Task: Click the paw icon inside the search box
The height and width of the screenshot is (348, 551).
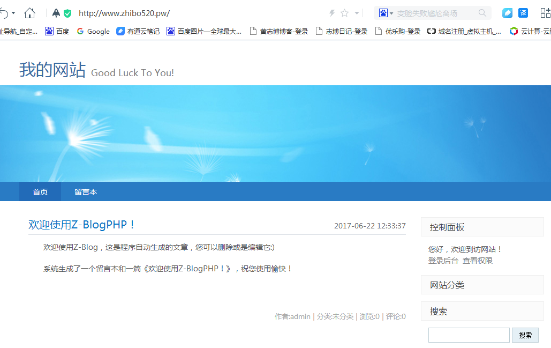Action: (382, 13)
